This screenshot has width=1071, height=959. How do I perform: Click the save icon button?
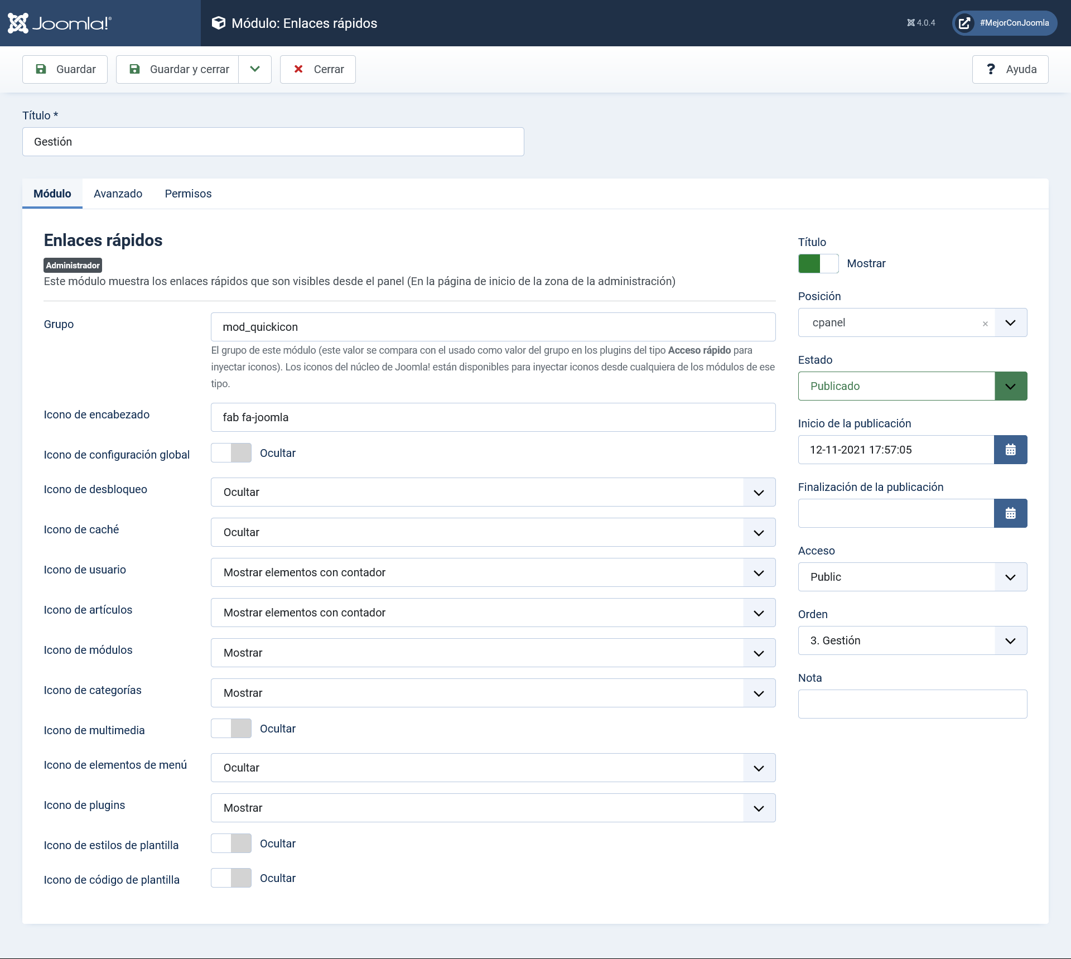click(41, 69)
